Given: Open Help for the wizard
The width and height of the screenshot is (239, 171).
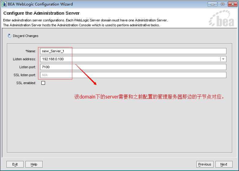Looking at the screenshot, I should point(34,164).
